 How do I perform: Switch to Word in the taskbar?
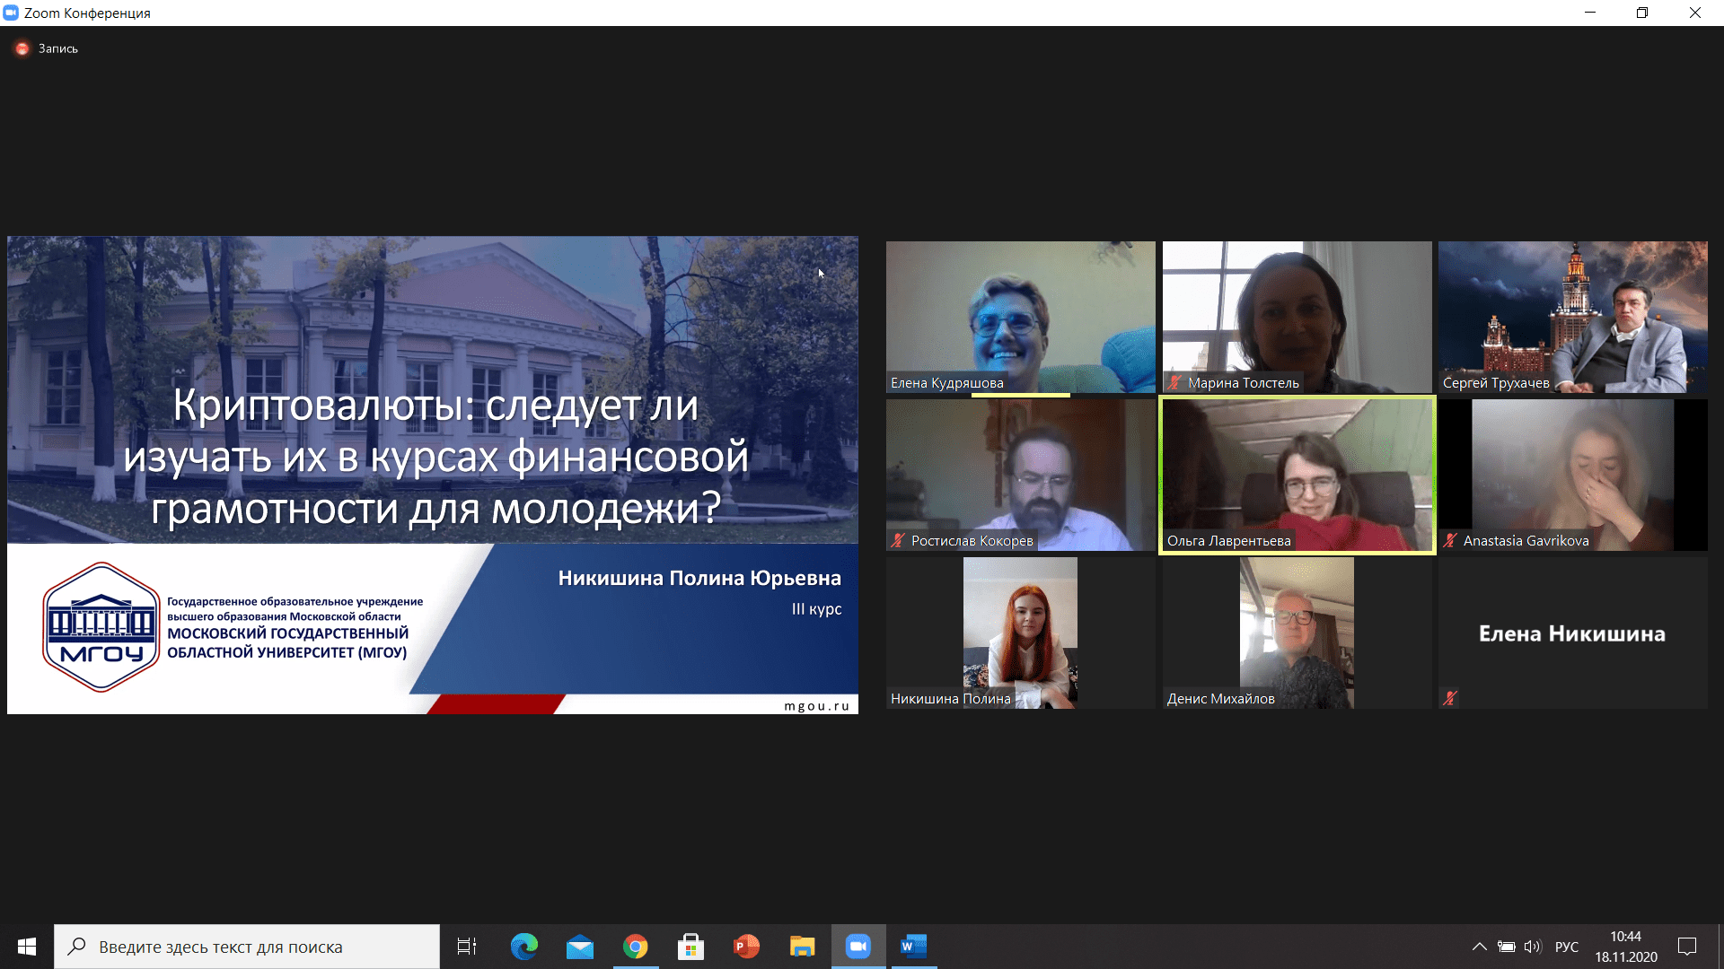point(914,947)
